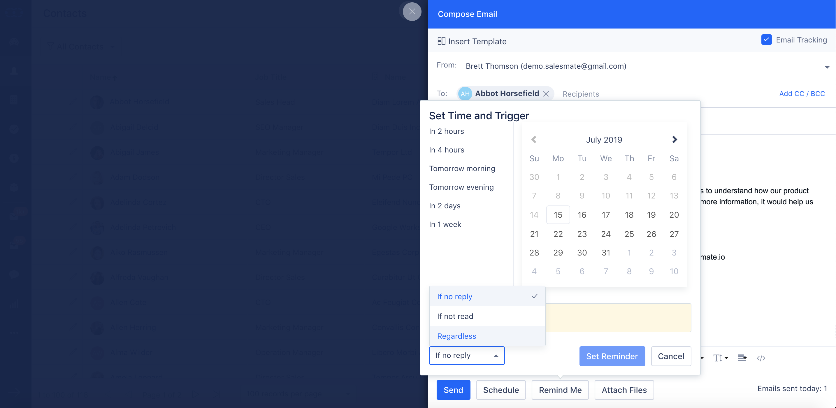
Task: Remove Abbot Horsefield recipient chip
Action: coord(546,94)
